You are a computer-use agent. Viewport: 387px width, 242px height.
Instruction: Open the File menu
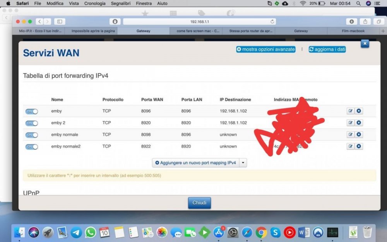38,3
